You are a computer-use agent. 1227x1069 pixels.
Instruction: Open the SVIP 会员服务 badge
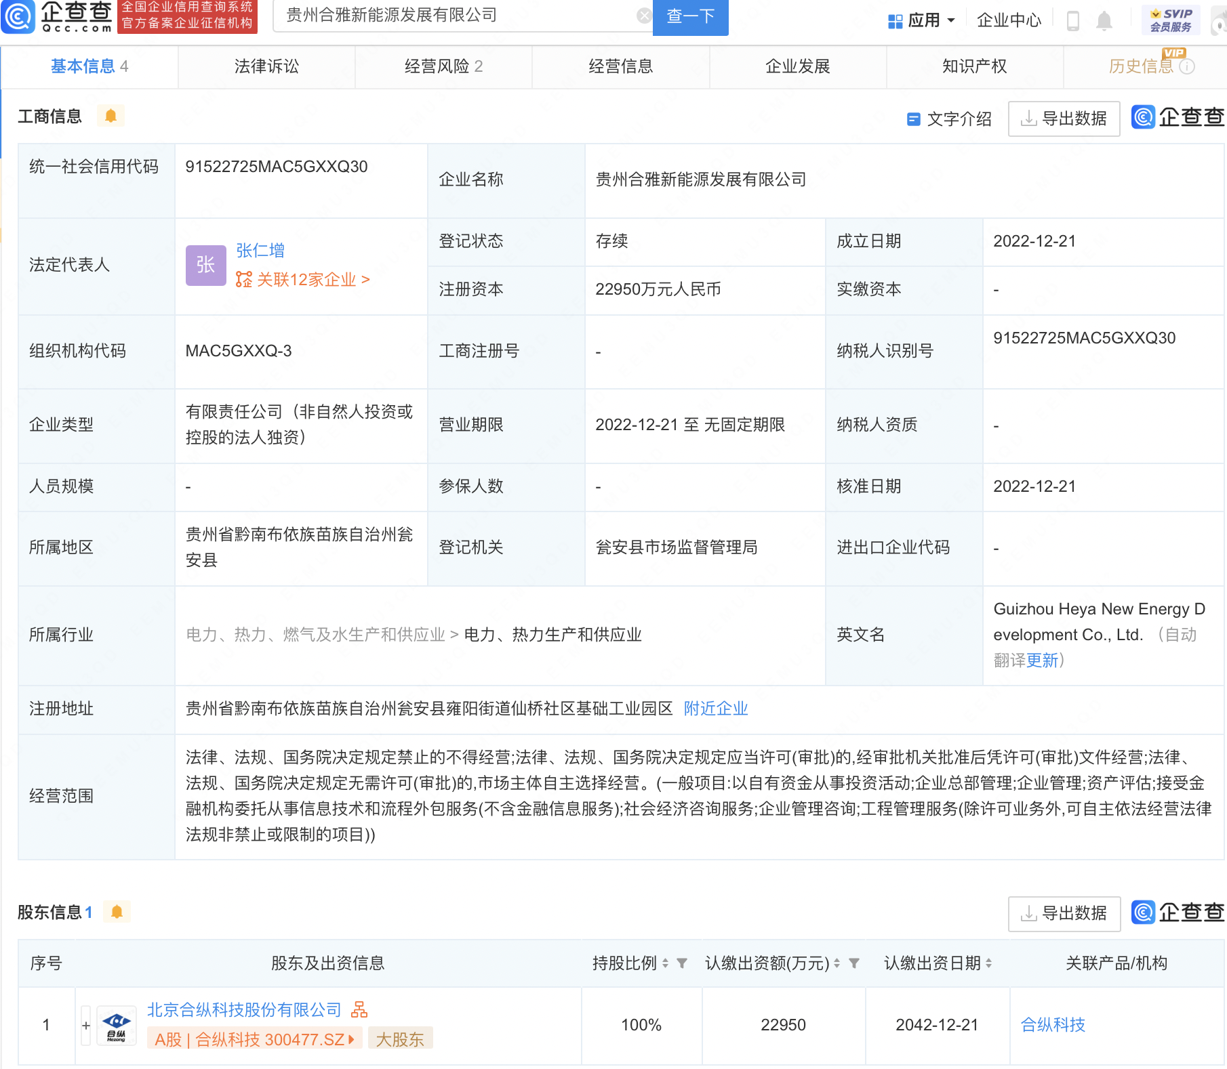coord(1171,20)
